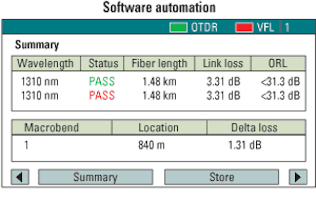Click the Location column header
The height and width of the screenshot is (200, 316).
point(159,127)
